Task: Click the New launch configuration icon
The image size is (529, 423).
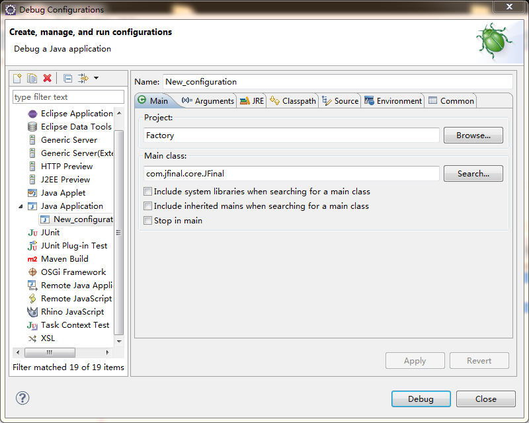Action: pyautogui.click(x=17, y=78)
